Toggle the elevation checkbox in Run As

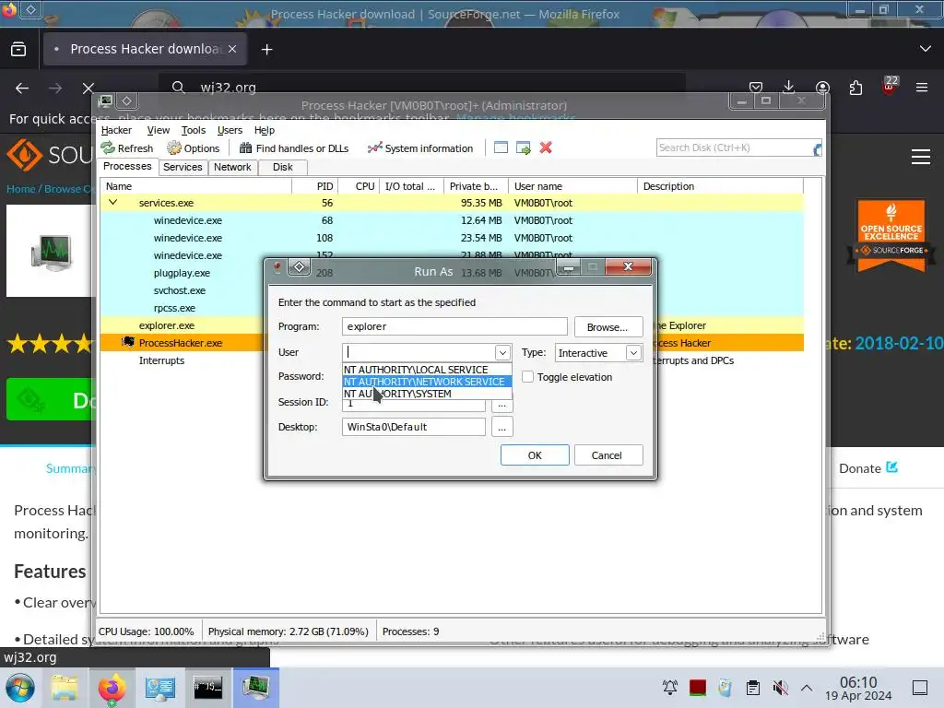pos(528,377)
